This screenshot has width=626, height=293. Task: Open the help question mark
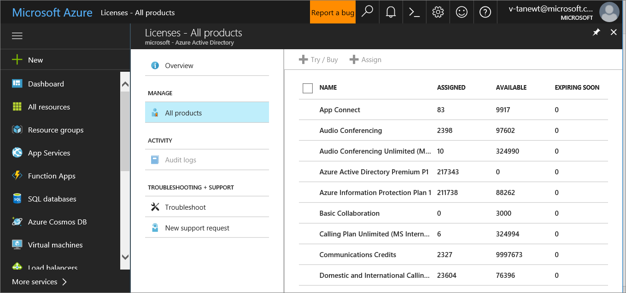click(x=485, y=12)
